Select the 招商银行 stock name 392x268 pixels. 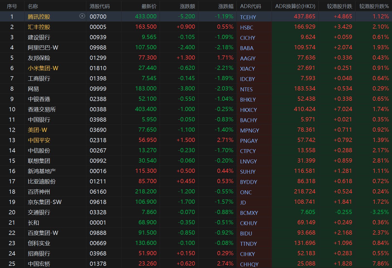click(x=39, y=254)
